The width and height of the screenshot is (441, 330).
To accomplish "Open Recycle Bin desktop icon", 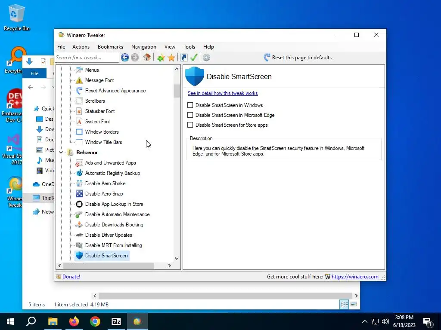I will [x=17, y=18].
